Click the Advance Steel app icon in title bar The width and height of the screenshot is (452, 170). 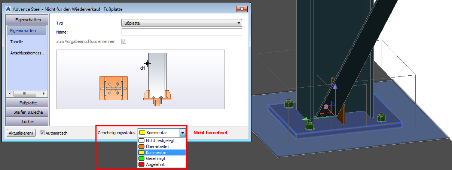coord(9,9)
